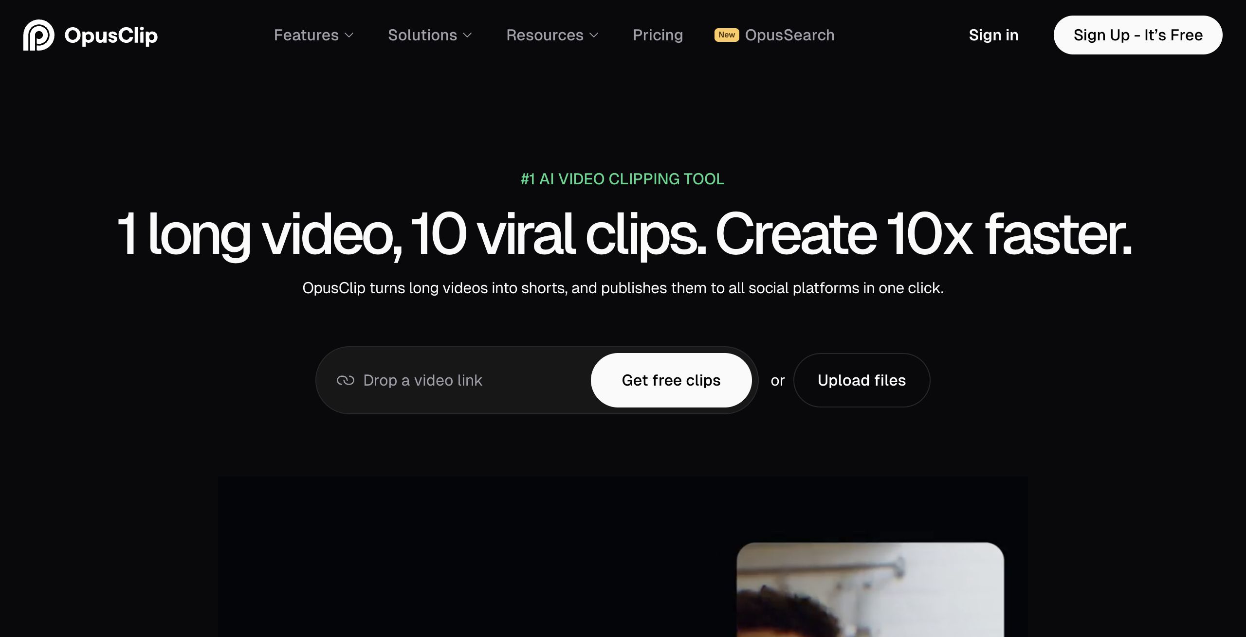Screen dimensions: 1246x637
Task: Open the Solutions menu
Action: [x=422, y=35]
